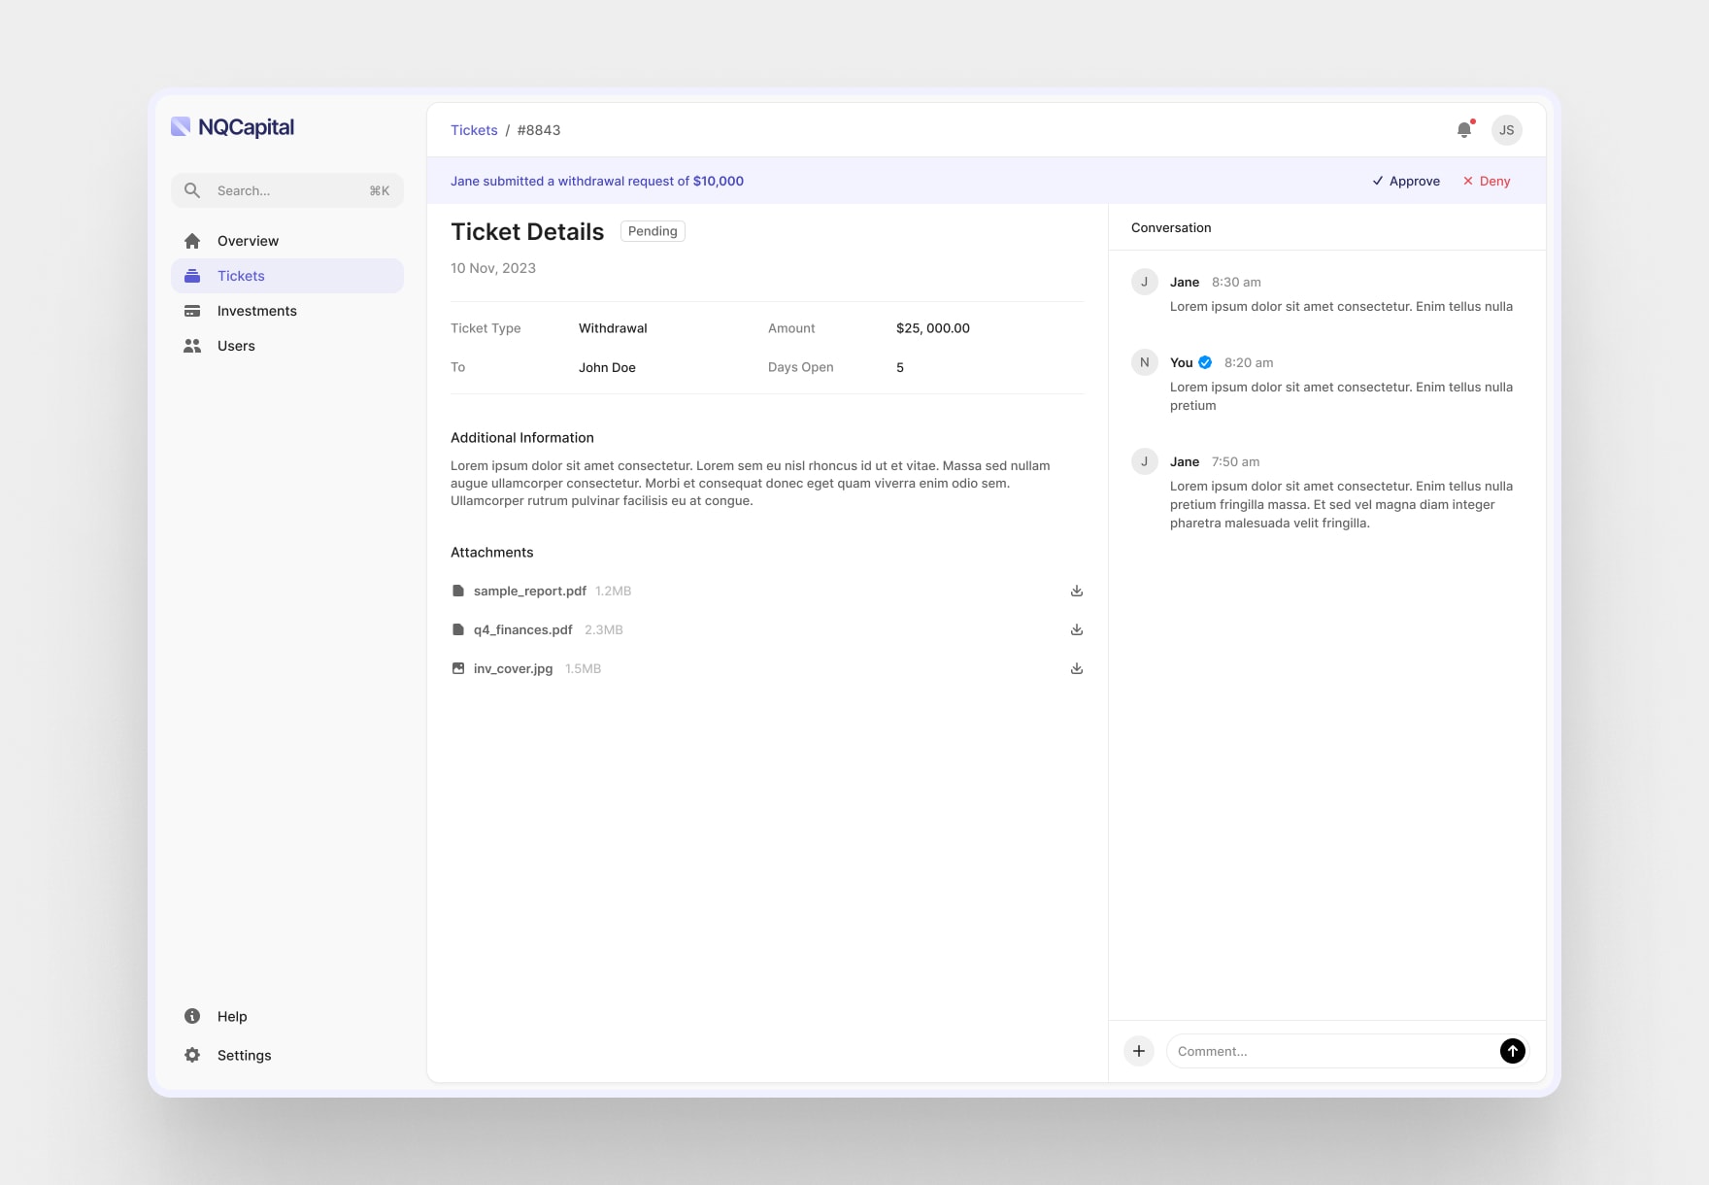This screenshot has height=1185, width=1709.
Task: Open the q4_finances.pdf file name
Action: [523, 629]
